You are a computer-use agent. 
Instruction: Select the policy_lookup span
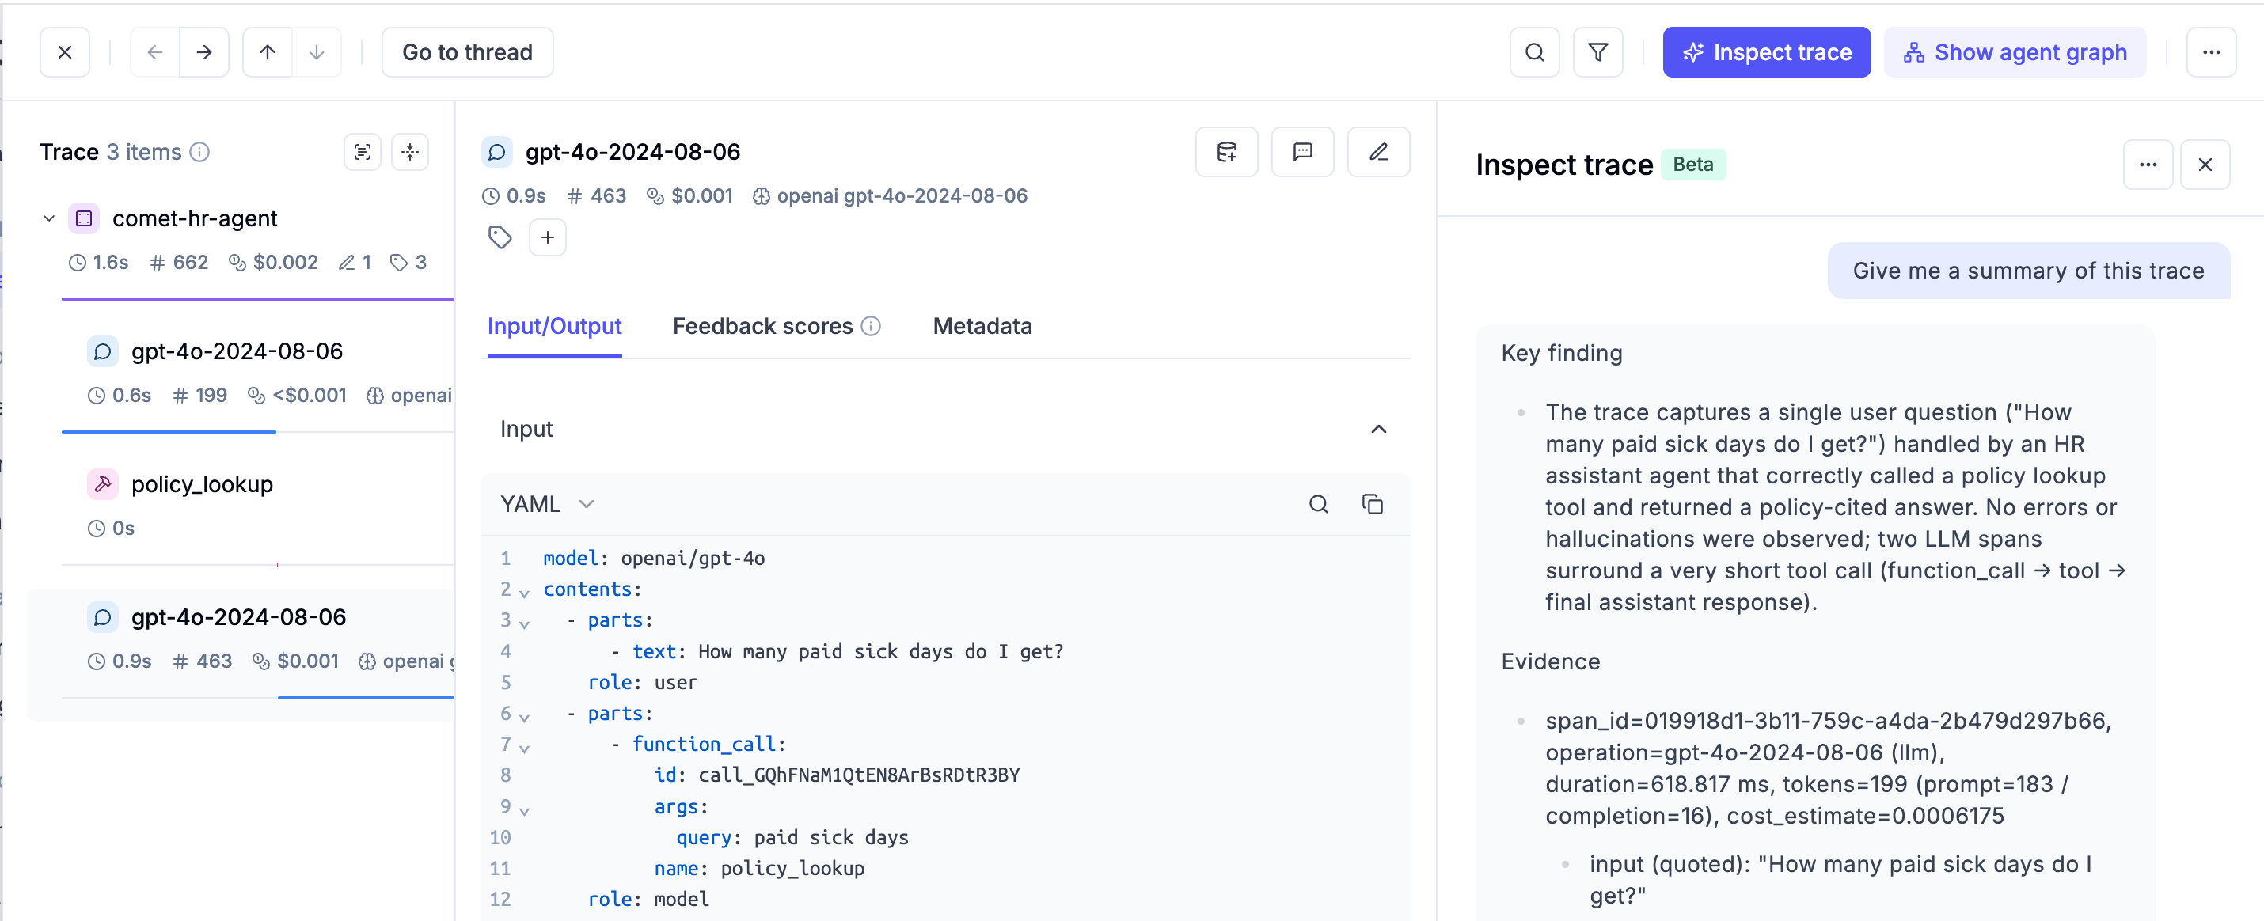click(202, 484)
